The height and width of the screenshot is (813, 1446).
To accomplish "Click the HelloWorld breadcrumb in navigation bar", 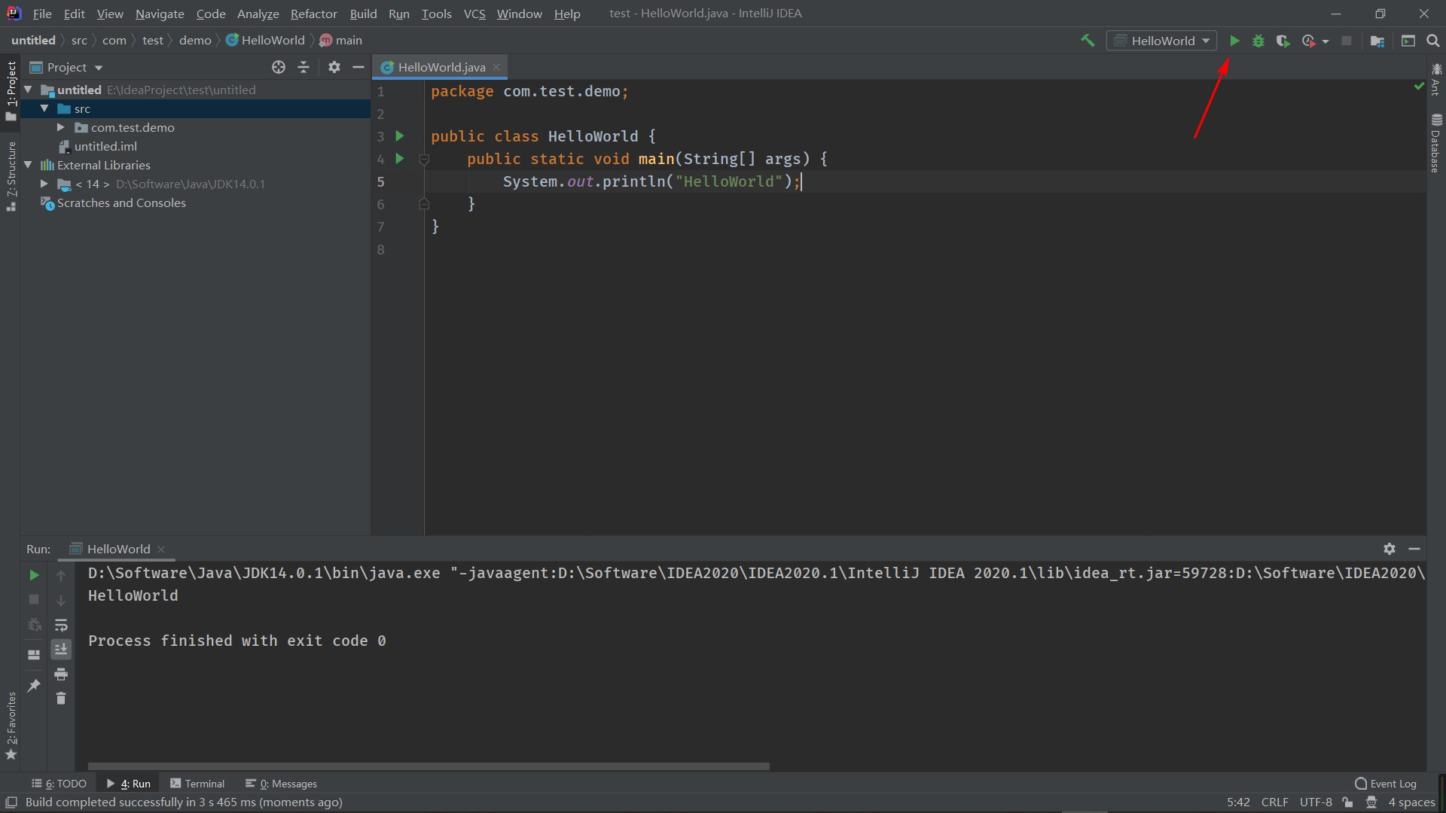I will click(265, 41).
